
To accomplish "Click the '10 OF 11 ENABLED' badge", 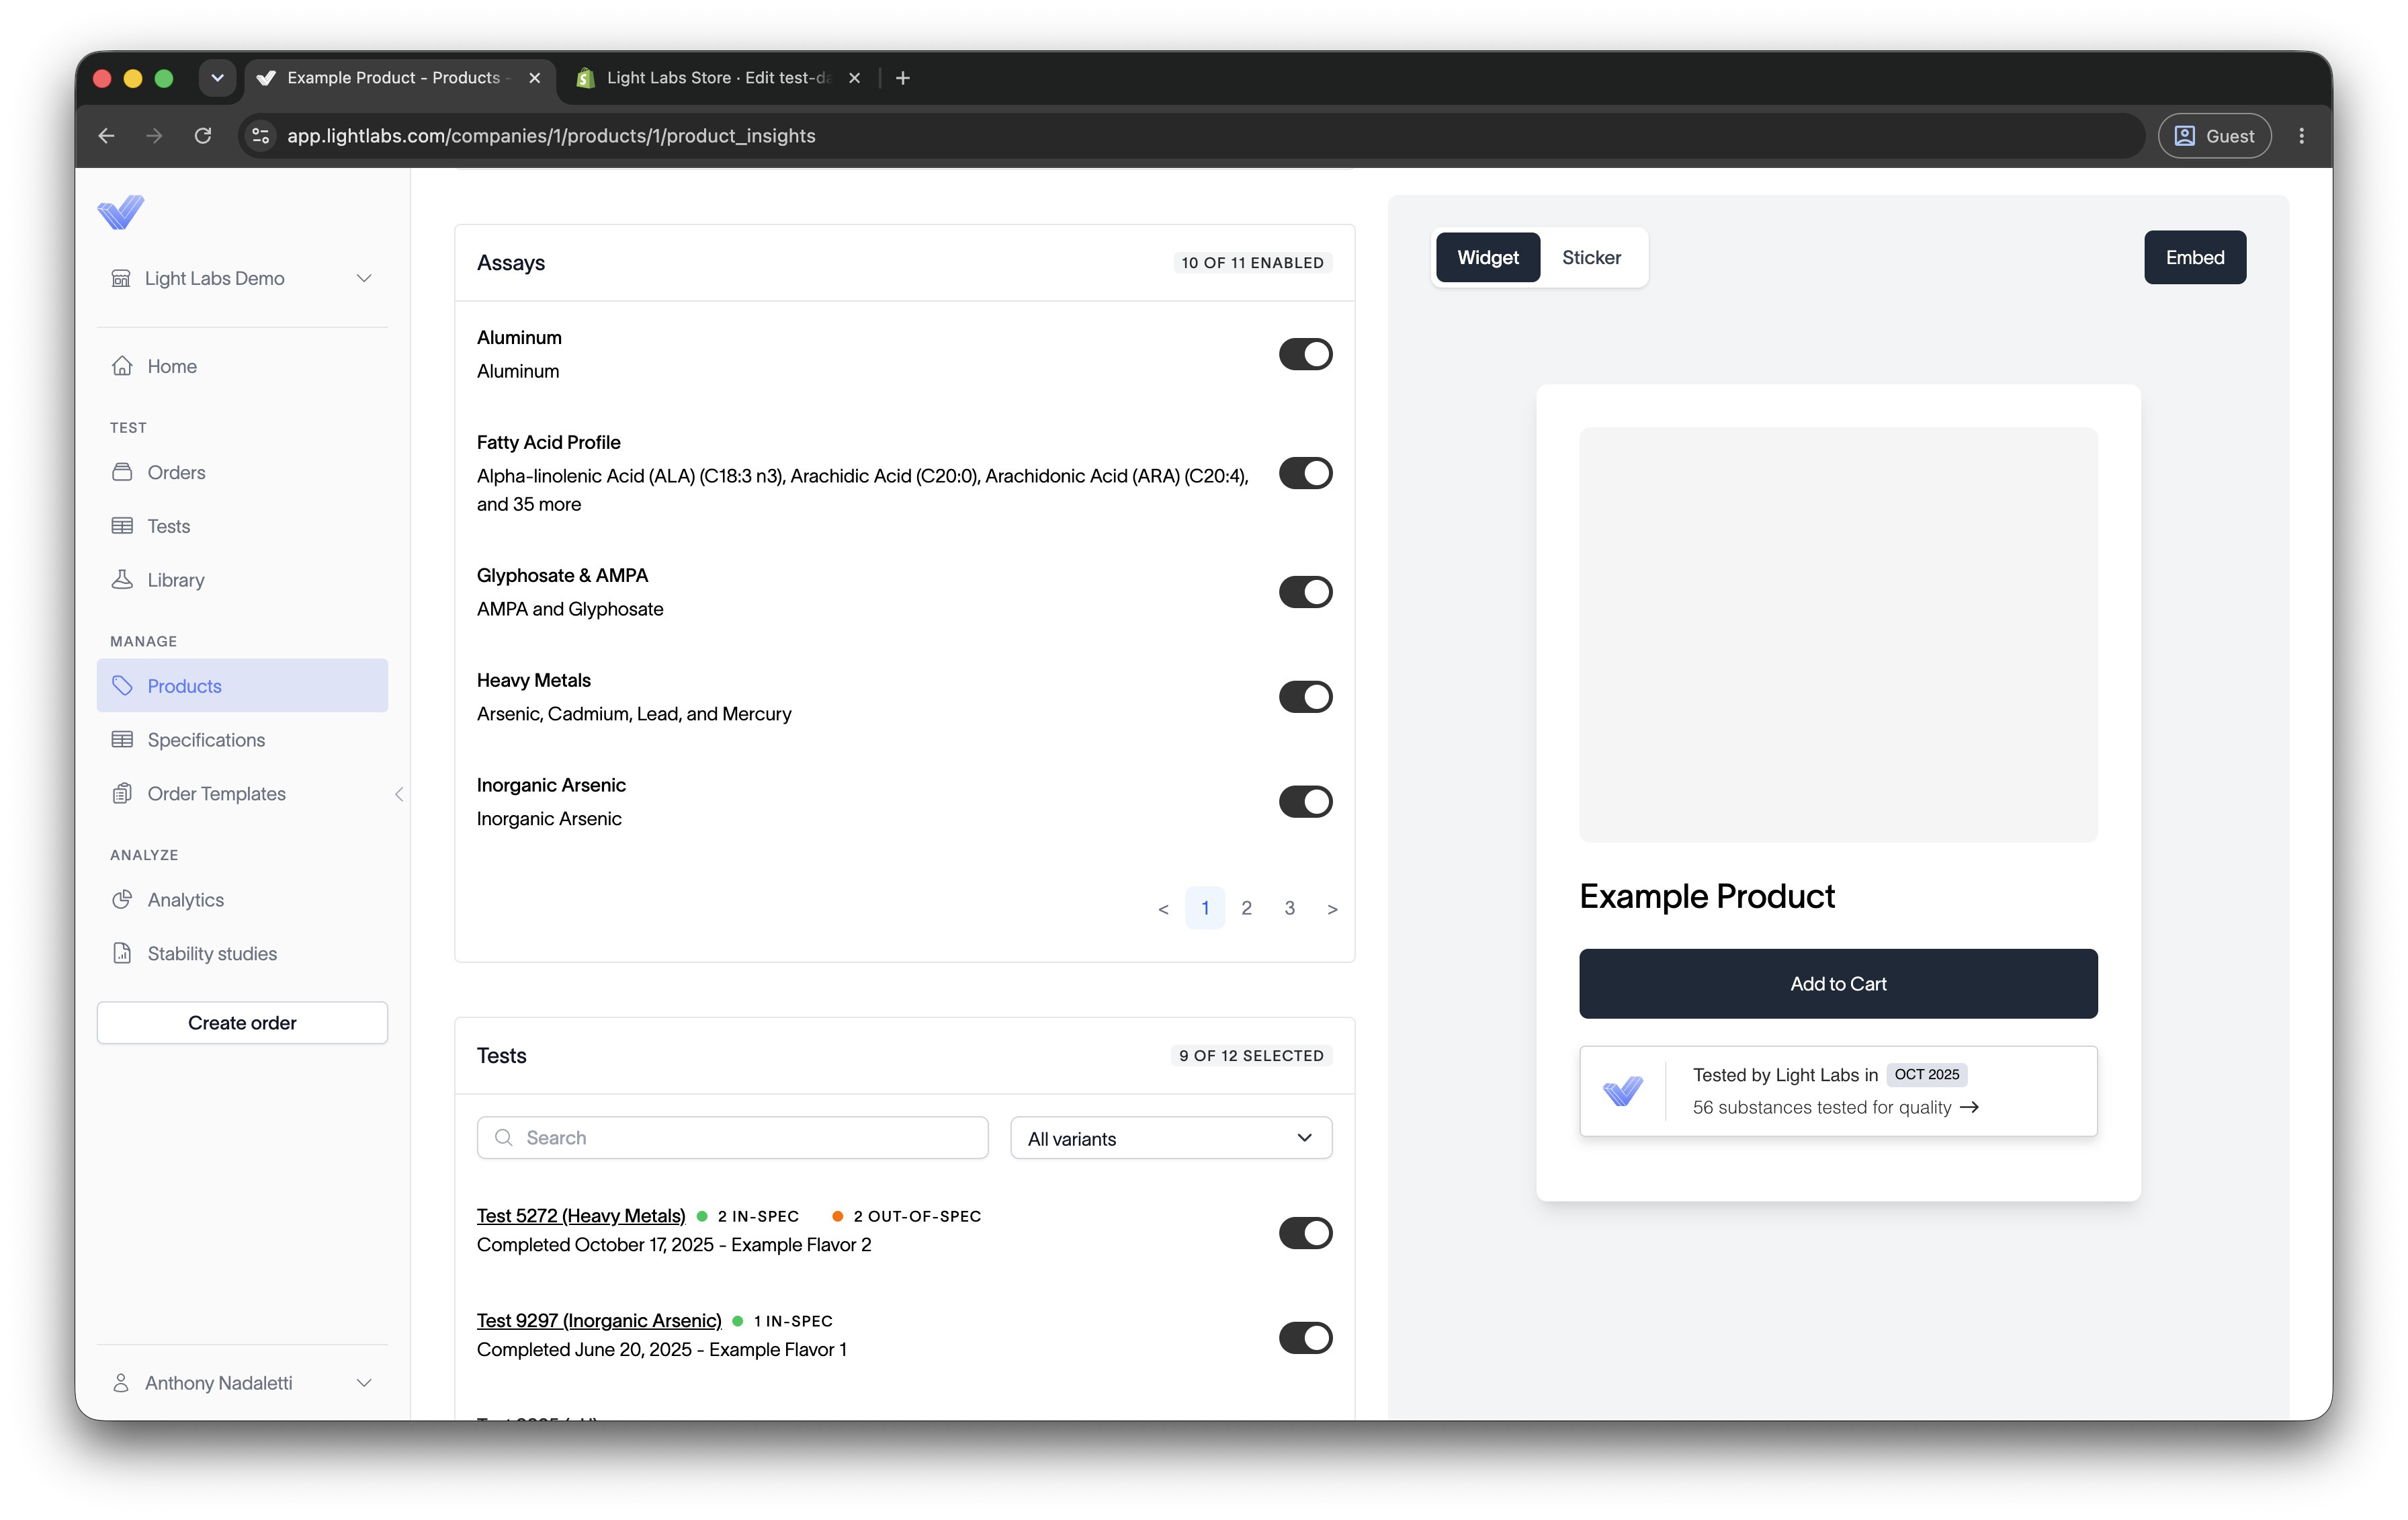I will (1252, 263).
